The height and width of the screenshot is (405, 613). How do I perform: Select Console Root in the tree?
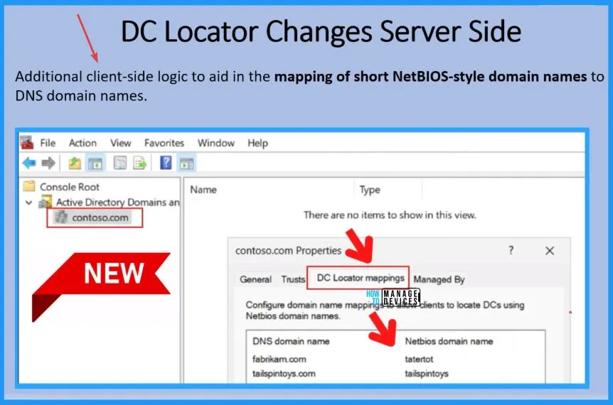click(x=70, y=187)
